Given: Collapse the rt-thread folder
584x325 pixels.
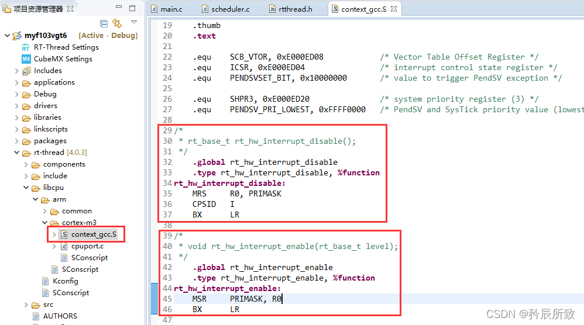Looking at the screenshot, I should point(16,153).
